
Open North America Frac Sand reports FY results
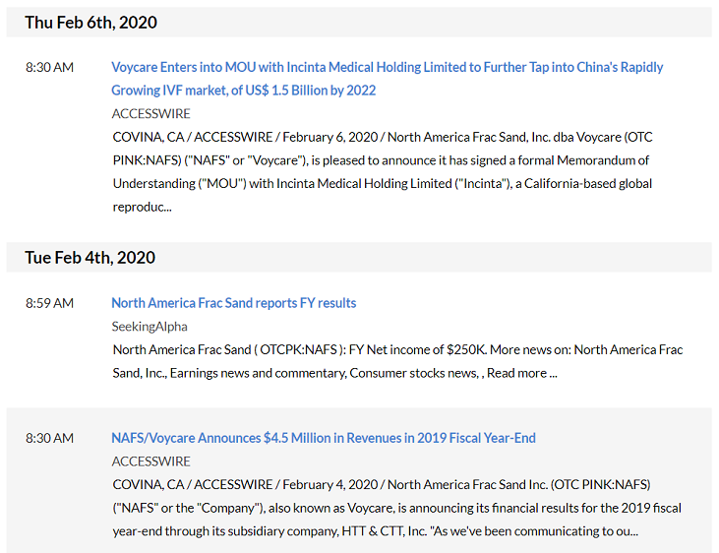click(x=234, y=303)
